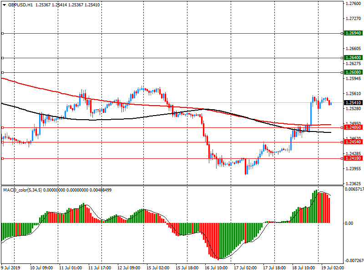
Task: Click the 17 Jul 02:00 time label
Action: pyautogui.click(x=245, y=268)
